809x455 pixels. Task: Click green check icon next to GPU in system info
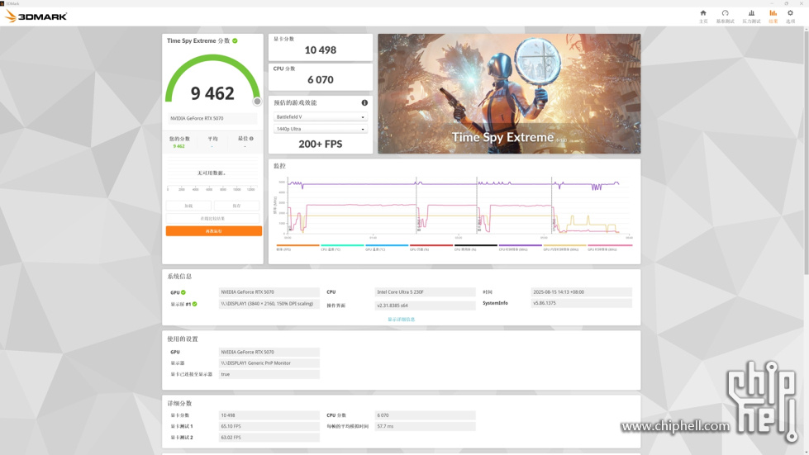coord(183,292)
